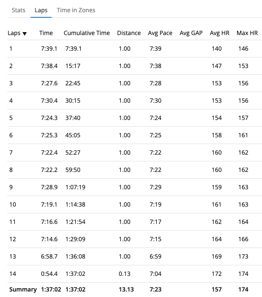Select lap 5 cumulative time 37:40

point(73,118)
